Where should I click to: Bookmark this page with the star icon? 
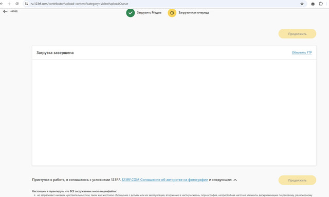point(302,4)
